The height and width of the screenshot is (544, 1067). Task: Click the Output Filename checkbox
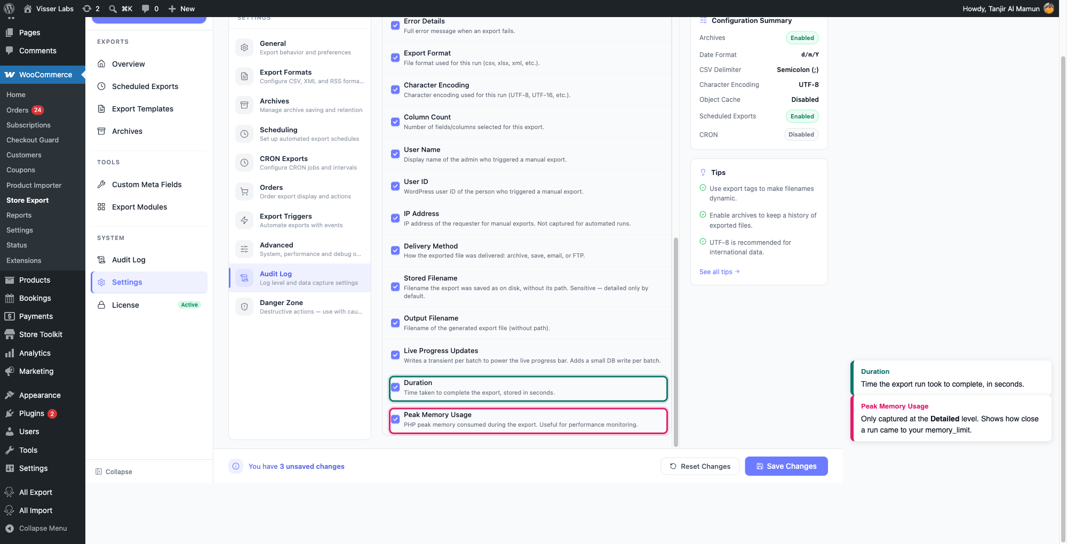pos(395,323)
